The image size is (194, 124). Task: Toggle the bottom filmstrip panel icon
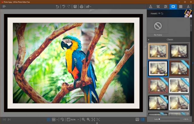click(137, 120)
